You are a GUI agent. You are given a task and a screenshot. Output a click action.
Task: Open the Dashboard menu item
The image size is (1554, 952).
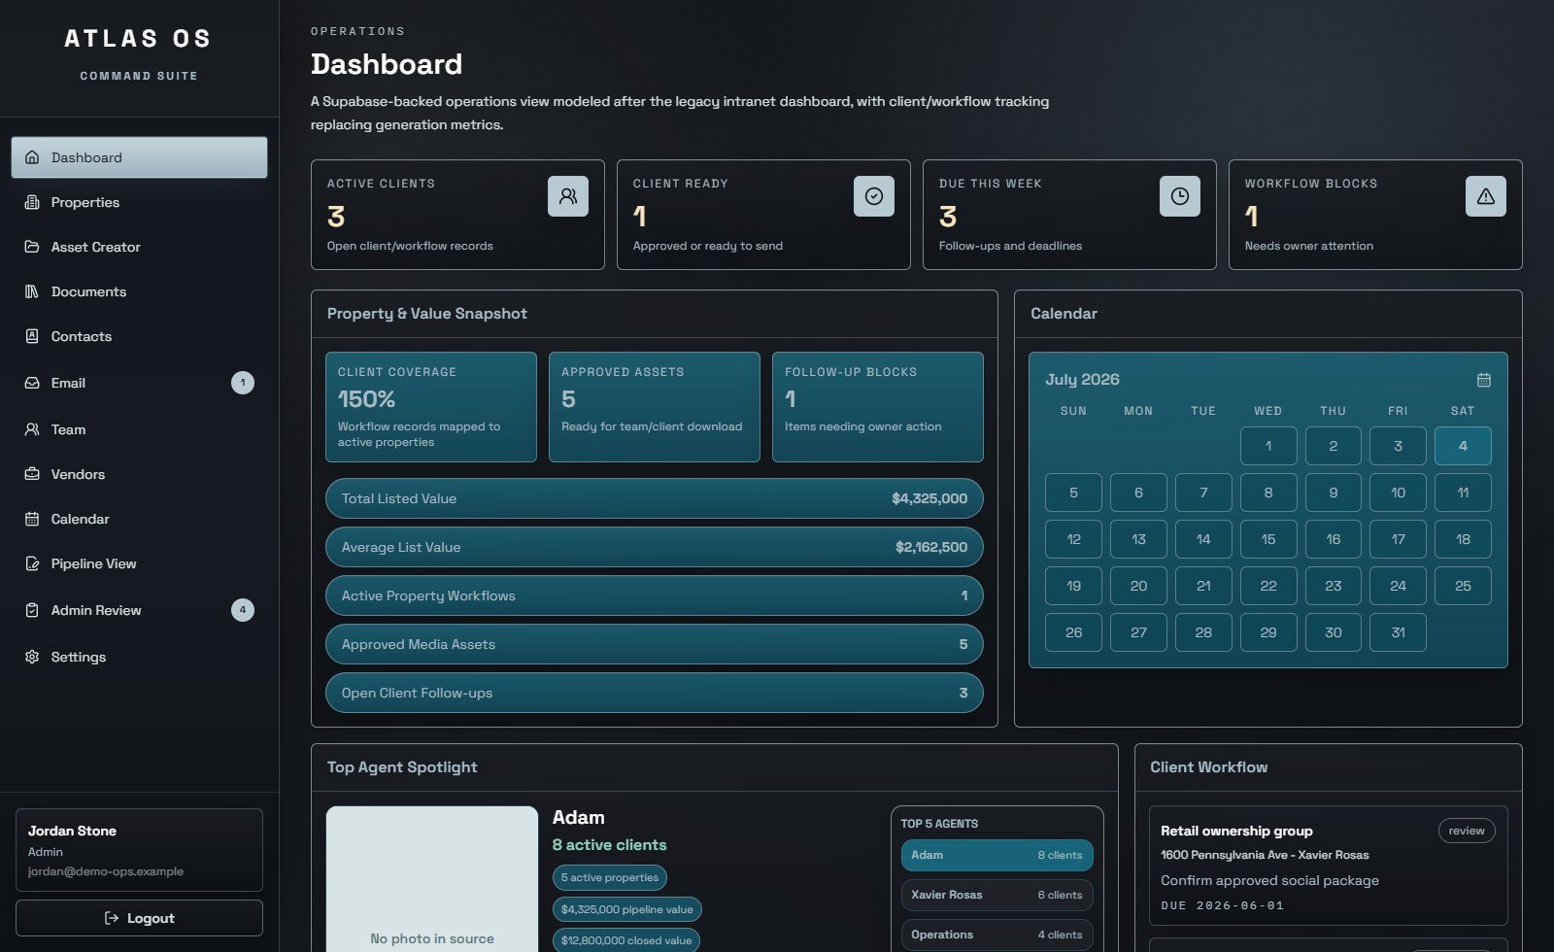coord(139,157)
